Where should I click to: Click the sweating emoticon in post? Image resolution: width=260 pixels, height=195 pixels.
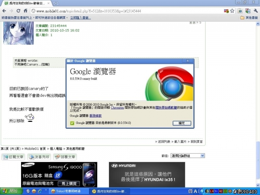[30, 118]
